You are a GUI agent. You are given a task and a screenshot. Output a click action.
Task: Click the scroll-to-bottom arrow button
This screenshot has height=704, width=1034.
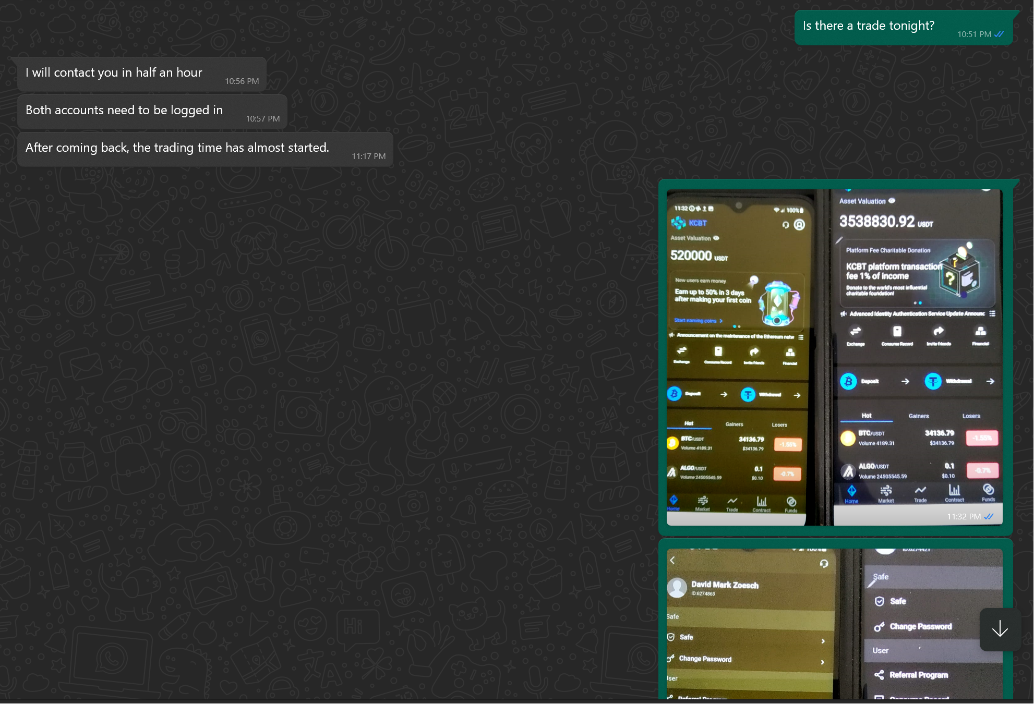pos(1000,629)
